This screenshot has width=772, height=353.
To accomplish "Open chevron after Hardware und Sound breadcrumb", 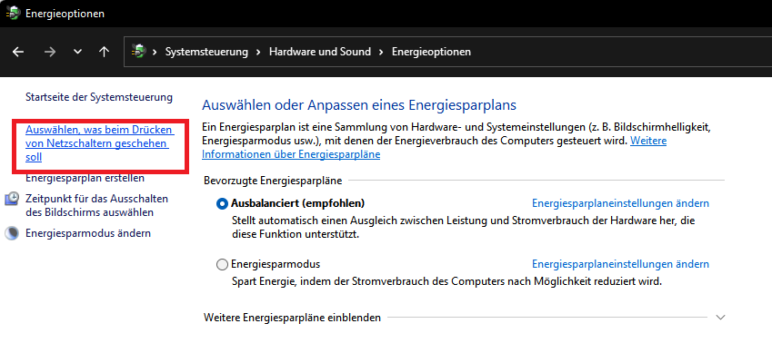I will point(381,52).
